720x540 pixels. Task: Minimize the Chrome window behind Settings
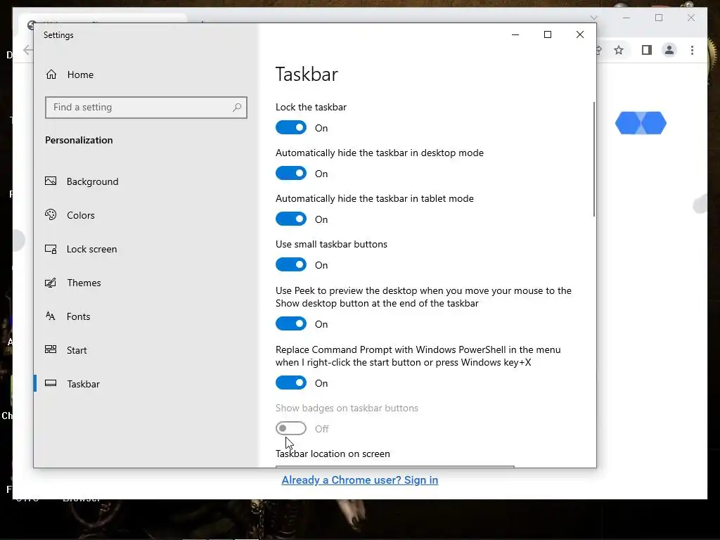626,18
